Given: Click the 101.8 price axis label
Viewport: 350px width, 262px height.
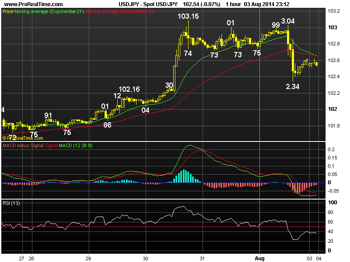Looking at the screenshot, I should 333,126.
